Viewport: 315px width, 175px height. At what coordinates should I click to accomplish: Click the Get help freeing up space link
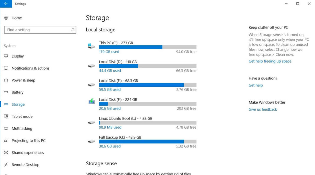(x=270, y=61)
